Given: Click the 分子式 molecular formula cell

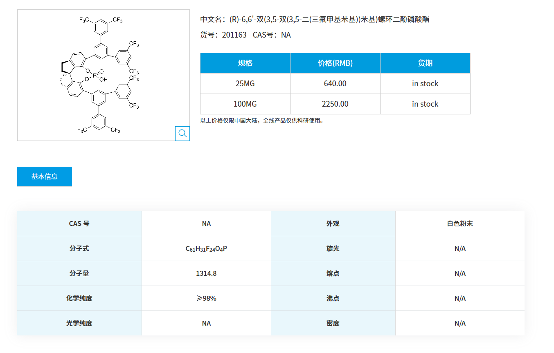Looking at the screenshot, I should click(206, 248).
